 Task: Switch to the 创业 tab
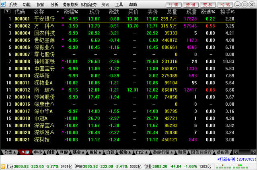(x=51, y=152)
